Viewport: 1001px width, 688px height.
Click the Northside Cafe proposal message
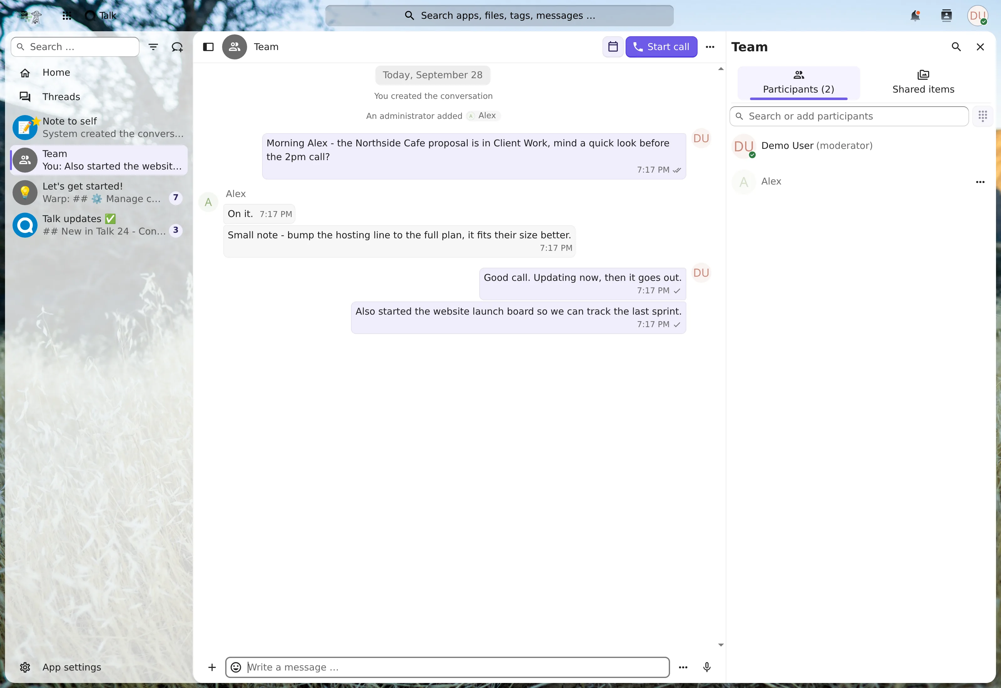click(474, 156)
